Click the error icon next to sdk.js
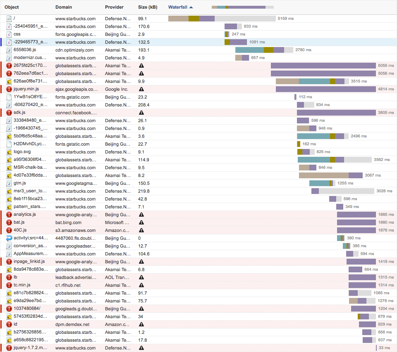This screenshot has height=352, width=397. coord(9,113)
